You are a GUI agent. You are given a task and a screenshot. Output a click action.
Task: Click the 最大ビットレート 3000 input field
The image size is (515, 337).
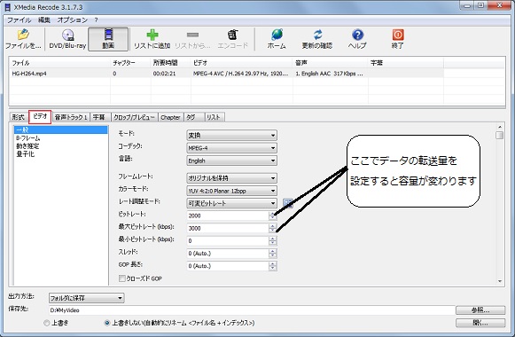[228, 228]
